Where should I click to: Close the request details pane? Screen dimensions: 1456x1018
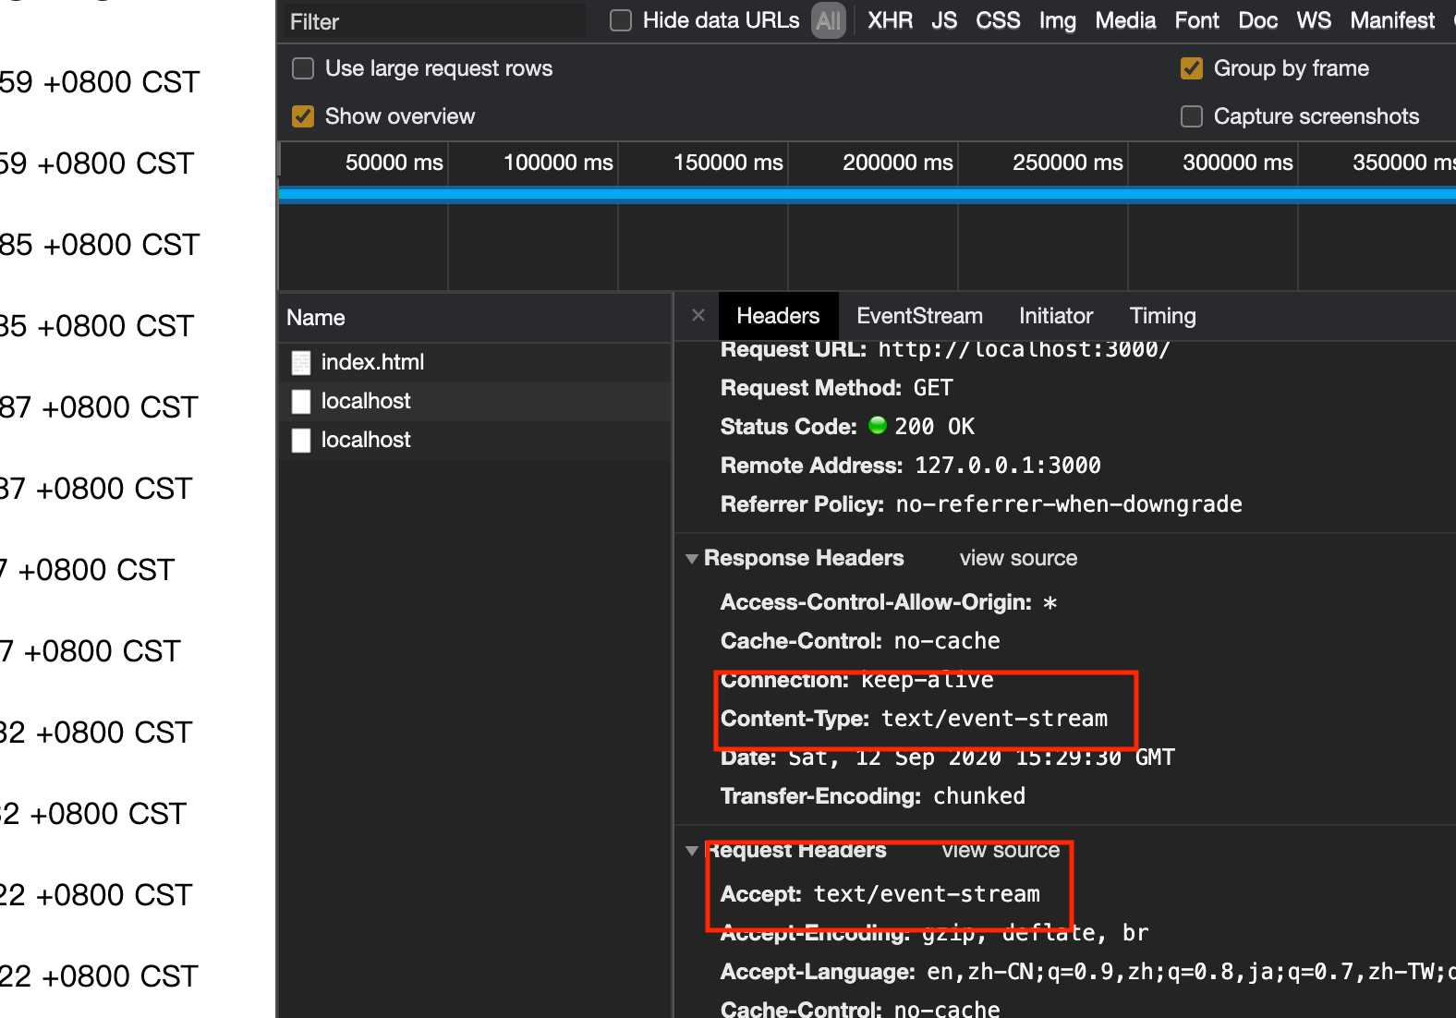pos(698,316)
